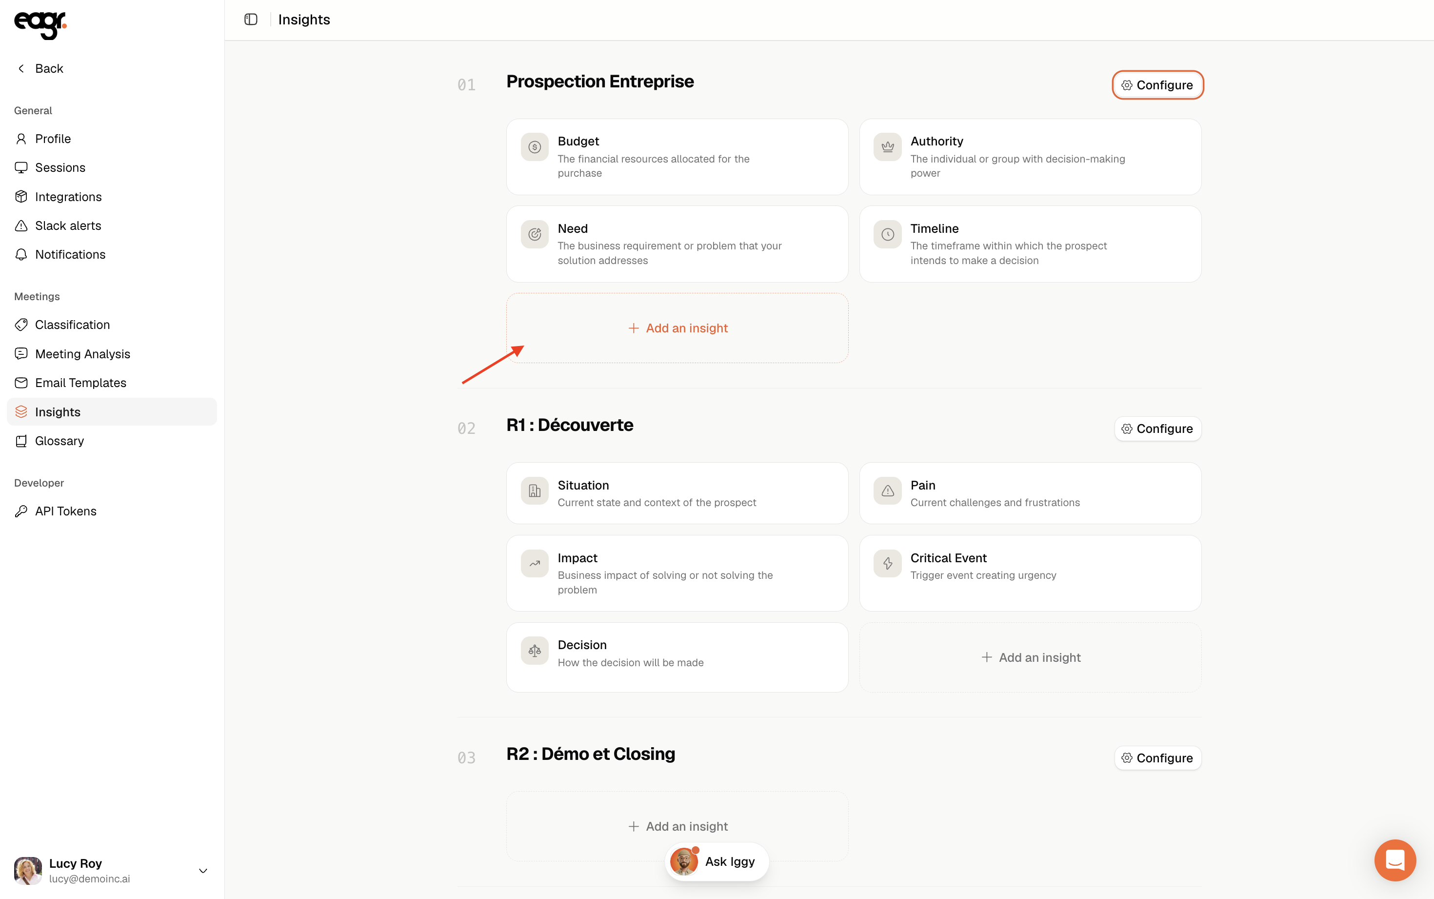
Task: Open the Decision insight title
Action: pyautogui.click(x=582, y=645)
